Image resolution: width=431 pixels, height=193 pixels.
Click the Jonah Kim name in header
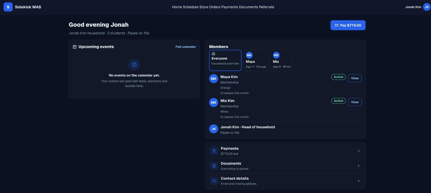pos(413,7)
